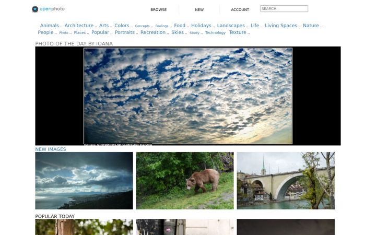
Task: Follow the NEW IMAGES heading link
Action: [51, 149]
